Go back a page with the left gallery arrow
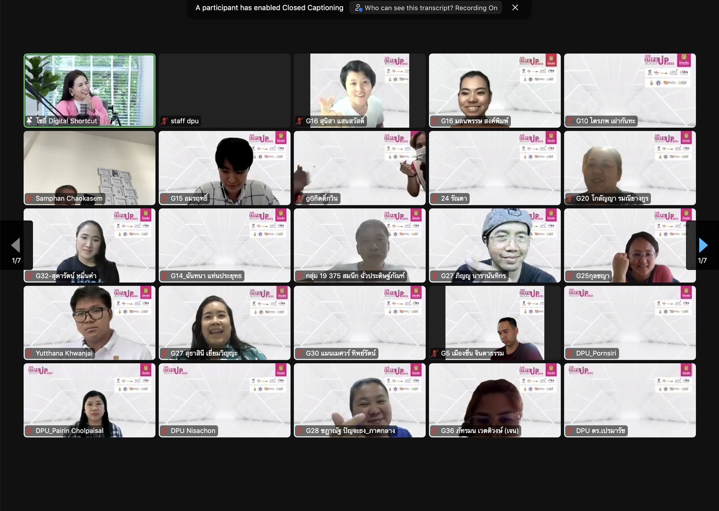Screen dimensions: 719x511 [x=16, y=245]
